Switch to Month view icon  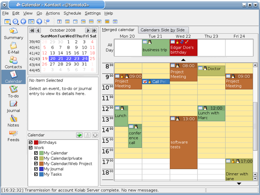point(107,22)
